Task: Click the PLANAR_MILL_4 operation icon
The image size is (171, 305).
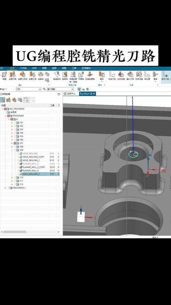Action: (x=21, y=171)
